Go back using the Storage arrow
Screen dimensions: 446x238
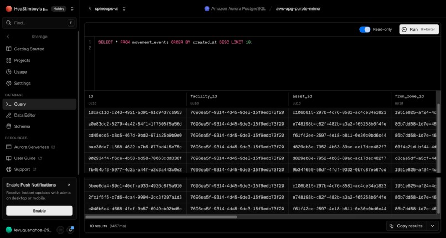(x=8, y=37)
